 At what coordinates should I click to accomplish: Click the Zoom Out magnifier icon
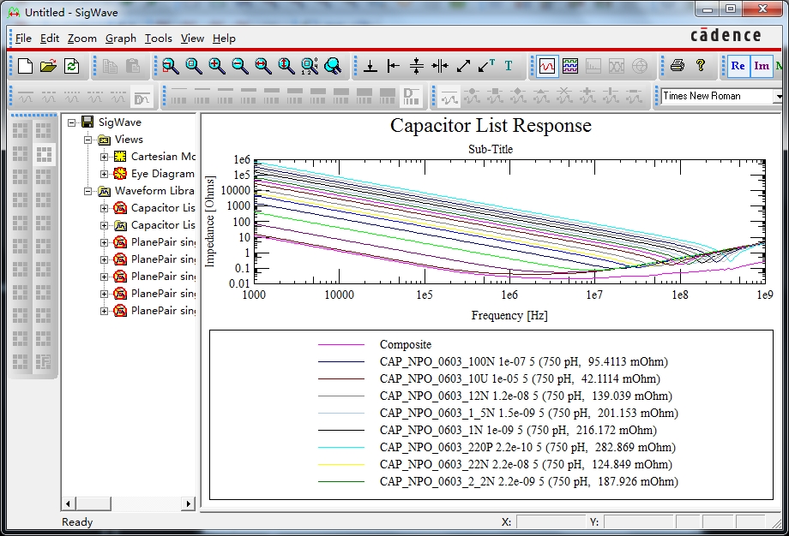click(x=240, y=66)
